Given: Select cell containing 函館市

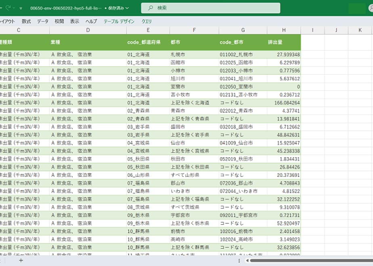Looking at the screenshot, I should [194, 63].
